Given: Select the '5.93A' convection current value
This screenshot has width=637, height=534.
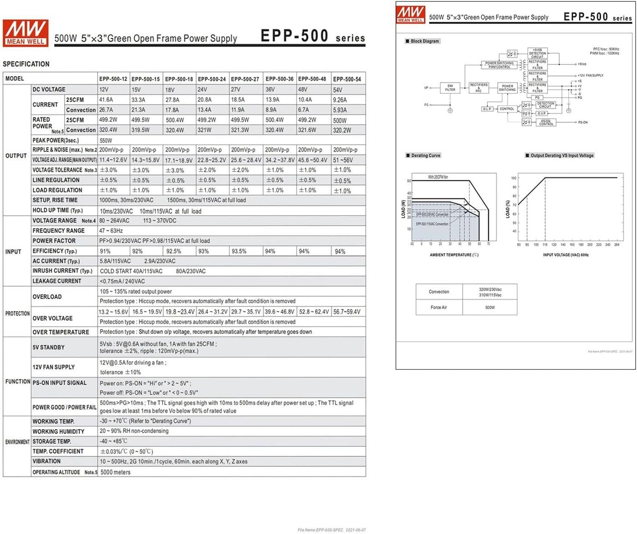Looking at the screenshot, I should pyautogui.click(x=340, y=110).
